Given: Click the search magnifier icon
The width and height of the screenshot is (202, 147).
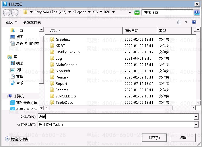Looking at the screenshot, I should 197,12.
